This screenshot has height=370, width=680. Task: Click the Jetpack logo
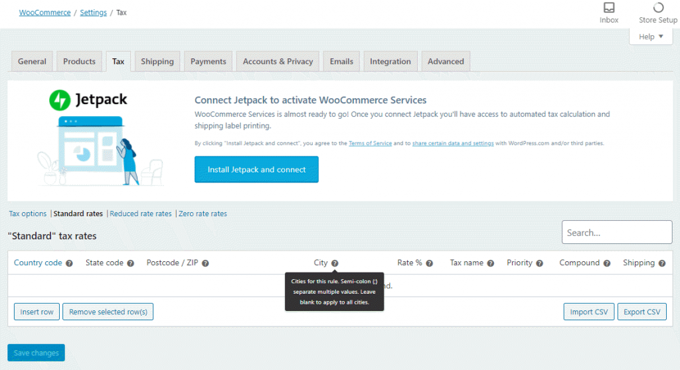[88, 100]
